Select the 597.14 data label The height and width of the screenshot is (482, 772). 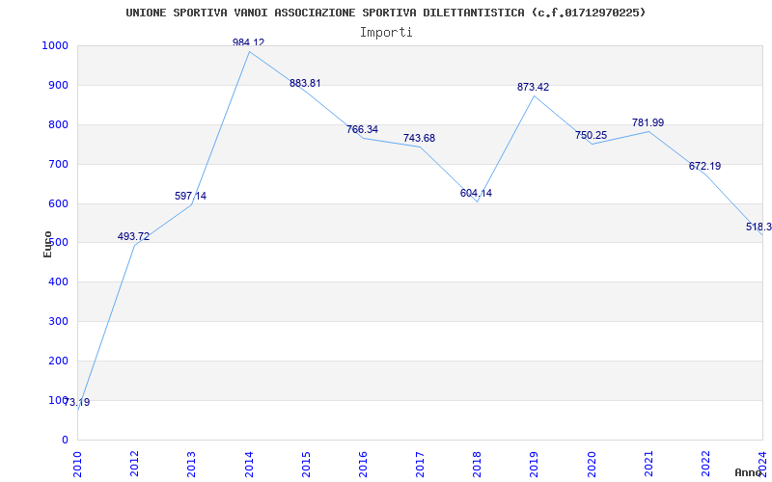(190, 197)
